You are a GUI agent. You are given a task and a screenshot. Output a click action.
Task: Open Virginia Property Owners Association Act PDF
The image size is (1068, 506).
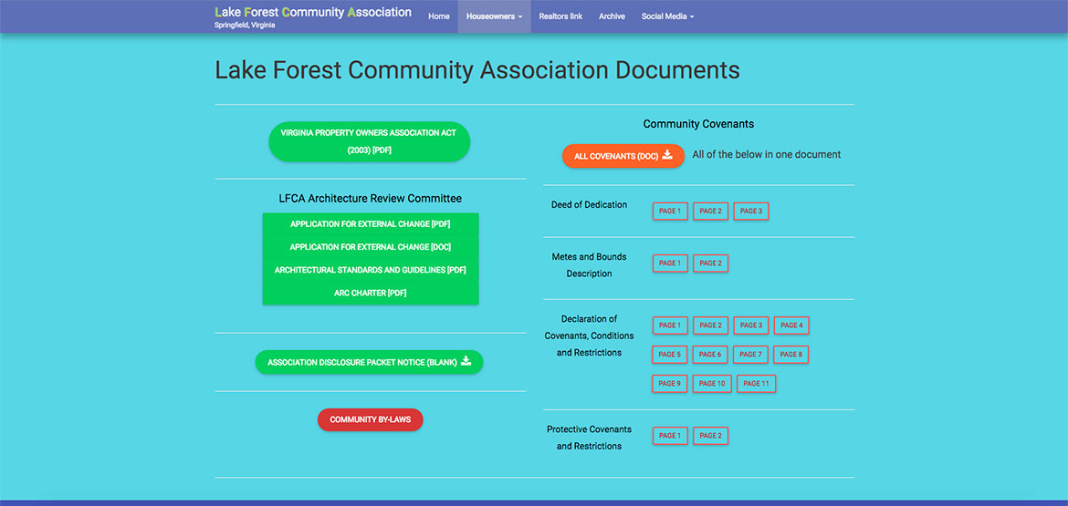[x=369, y=141]
